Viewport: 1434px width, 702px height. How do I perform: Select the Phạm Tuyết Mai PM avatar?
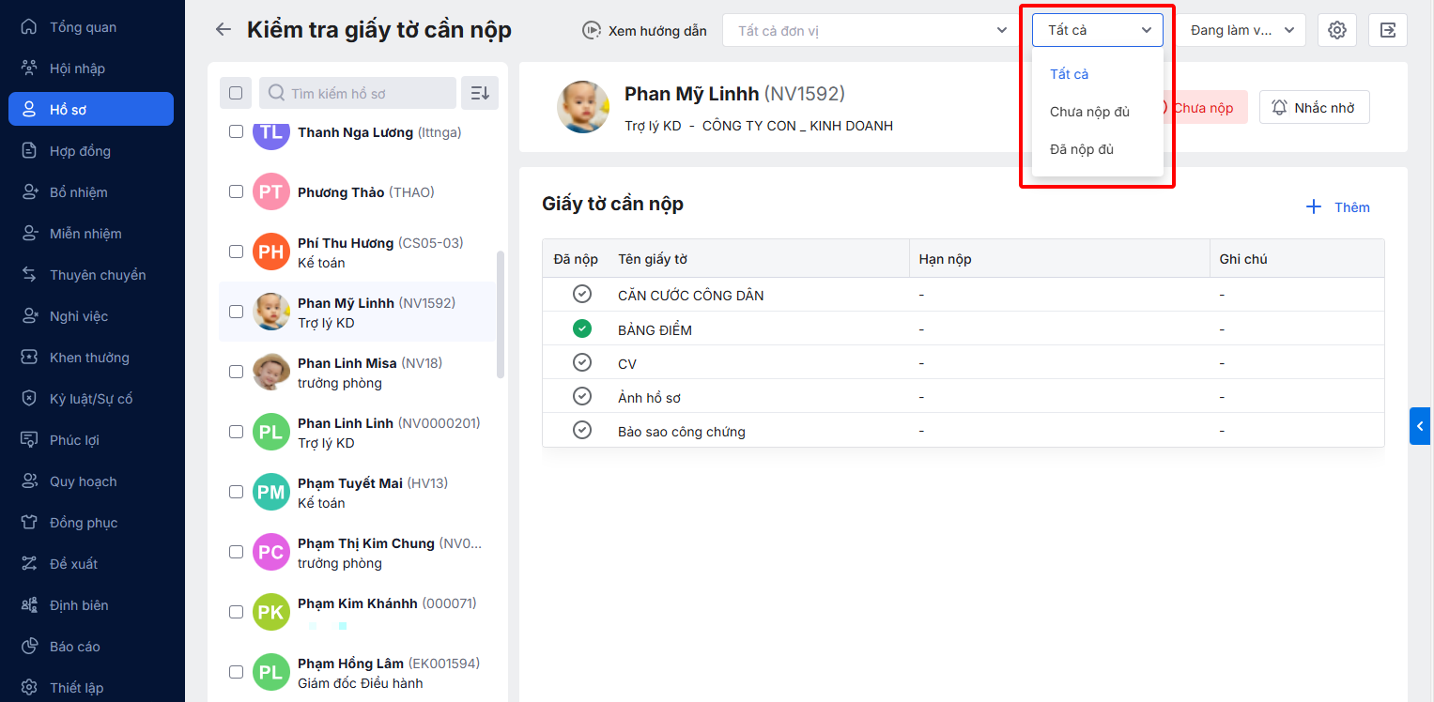pos(271,492)
